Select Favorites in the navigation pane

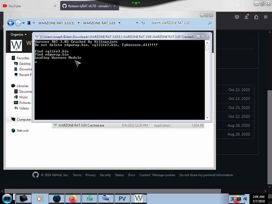pos(20,58)
